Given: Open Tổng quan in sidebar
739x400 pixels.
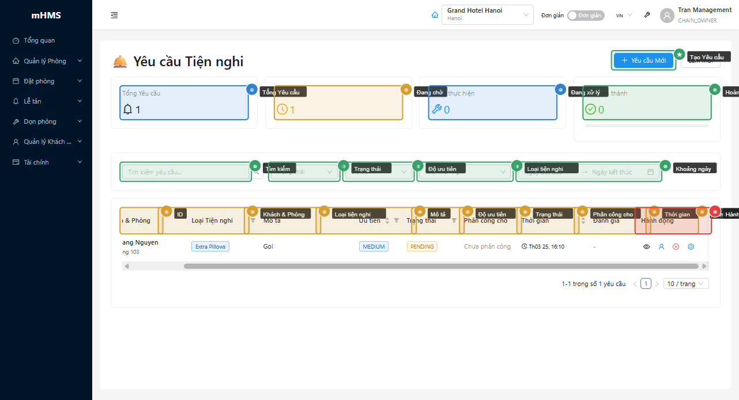Looking at the screenshot, I should [39, 41].
